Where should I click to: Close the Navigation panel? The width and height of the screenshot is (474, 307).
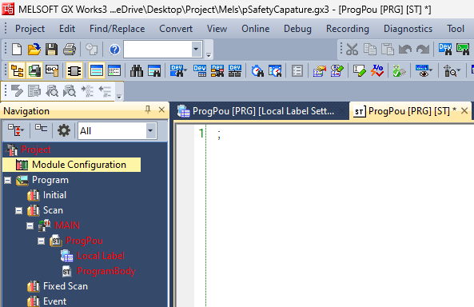[x=161, y=110]
